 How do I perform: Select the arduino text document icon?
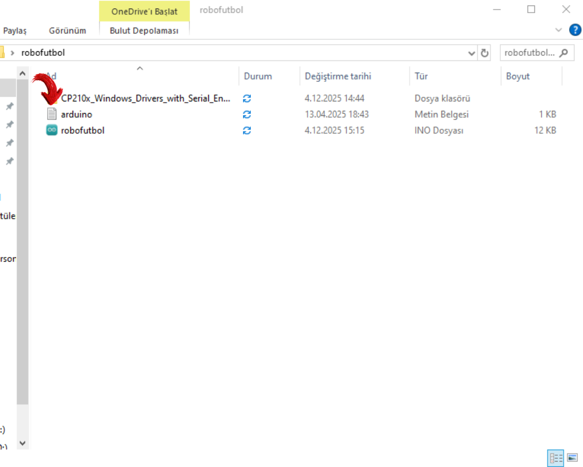tap(52, 114)
